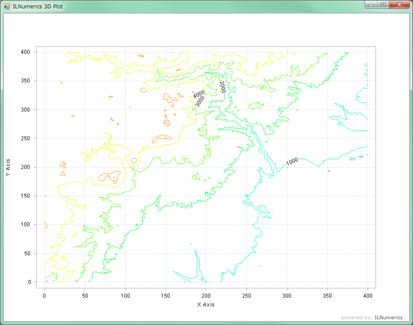Click the 'X Axis' label

click(x=205, y=304)
